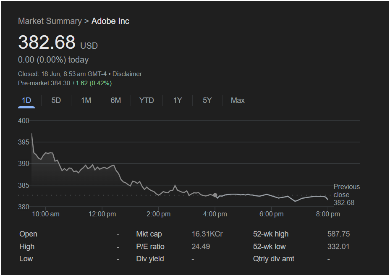Screen dimensions: 390x276
Task: View the 1Y chart range
Action: [178, 100]
